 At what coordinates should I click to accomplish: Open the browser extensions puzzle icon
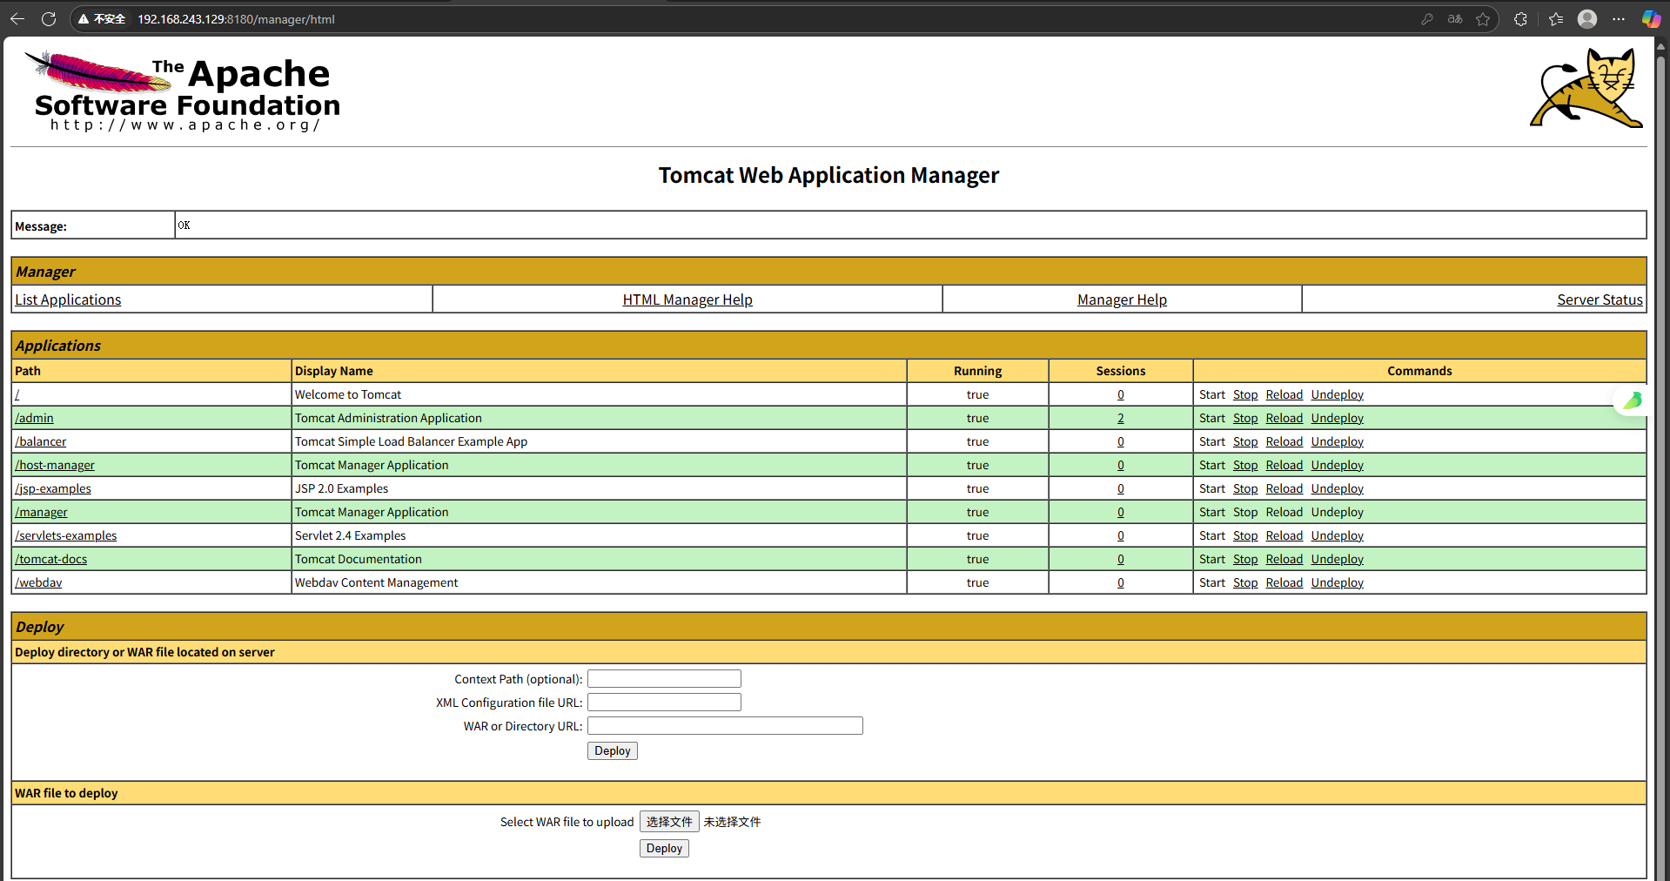coord(1520,19)
